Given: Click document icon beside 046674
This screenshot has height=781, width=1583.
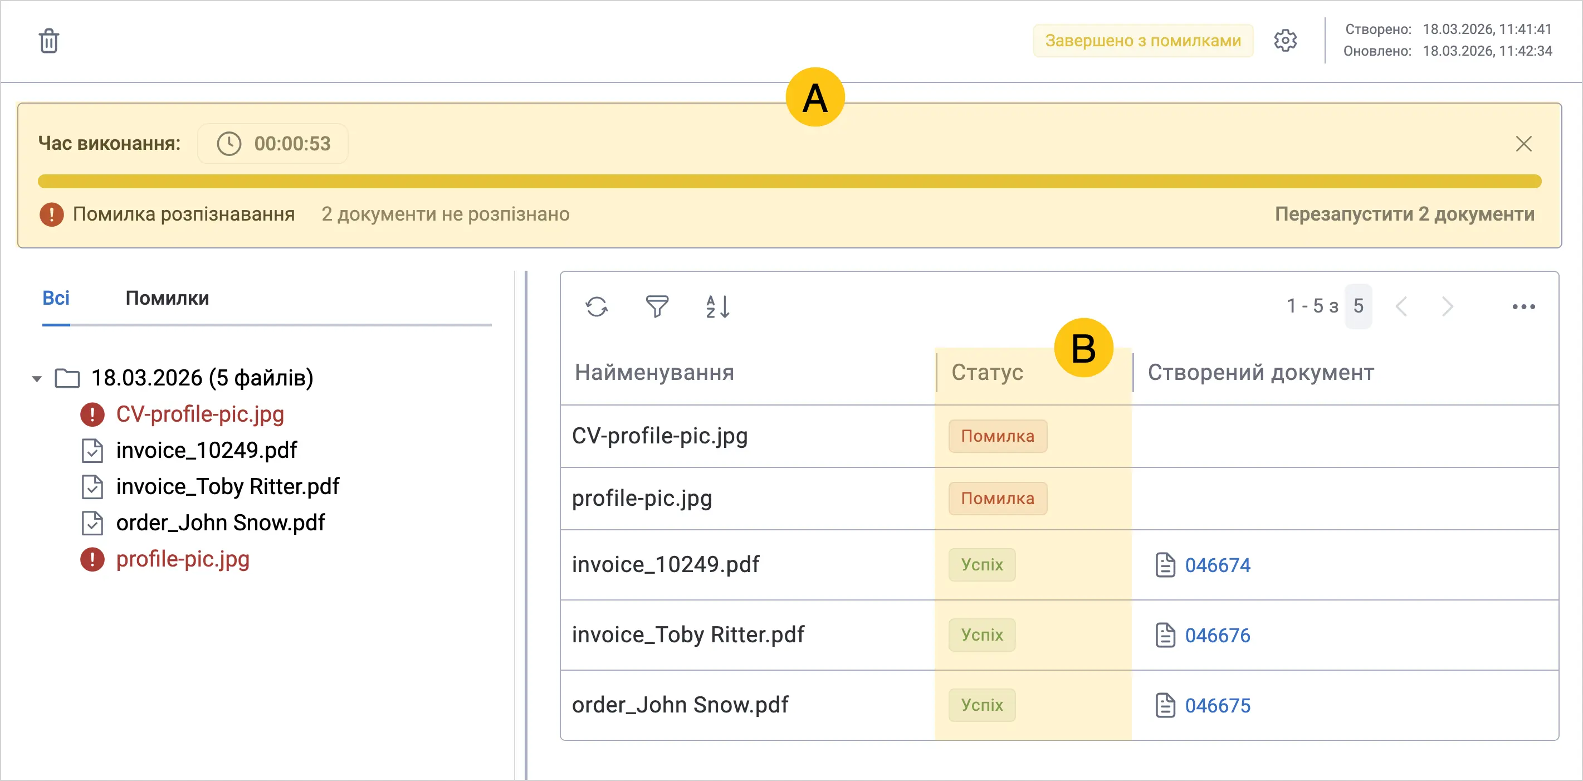Looking at the screenshot, I should point(1165,565).
